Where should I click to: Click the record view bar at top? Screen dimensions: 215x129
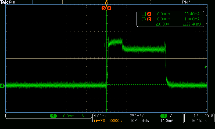tap(106, 2)
